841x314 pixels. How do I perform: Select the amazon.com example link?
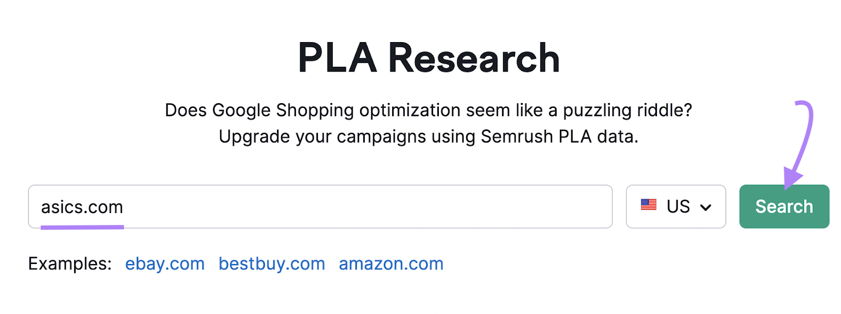point(391,263)
